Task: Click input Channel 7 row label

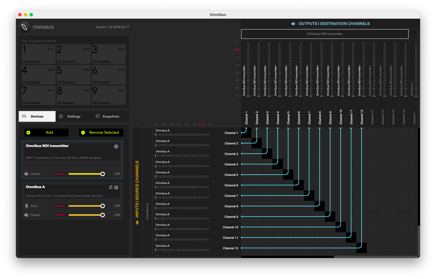Action: [231, 196]
